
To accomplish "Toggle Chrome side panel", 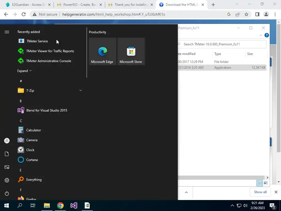I will point(257,14).
